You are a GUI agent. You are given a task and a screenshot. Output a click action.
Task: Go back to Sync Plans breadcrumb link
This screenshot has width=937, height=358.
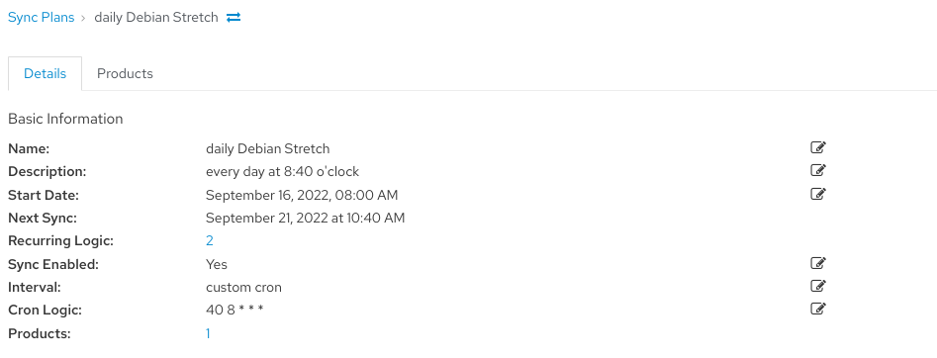click(42, 18)
